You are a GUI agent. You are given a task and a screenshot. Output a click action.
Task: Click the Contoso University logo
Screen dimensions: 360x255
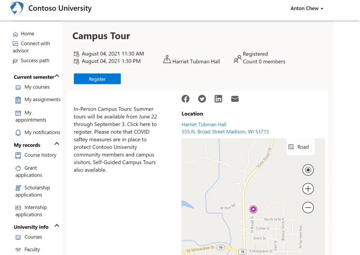pyautogui.click(x=17, y=8)
